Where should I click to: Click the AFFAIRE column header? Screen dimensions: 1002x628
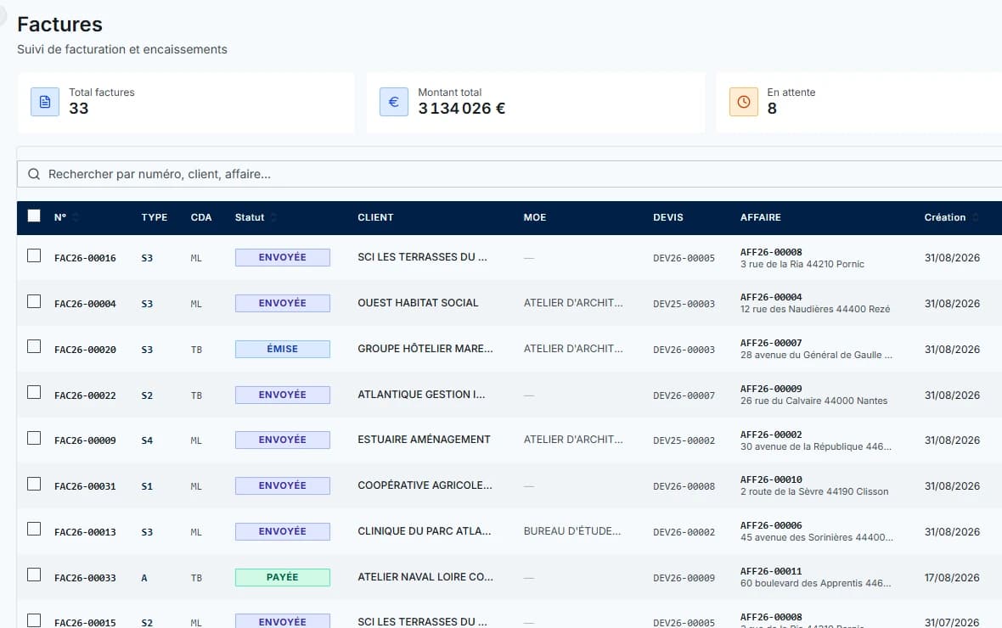(761, 217)
